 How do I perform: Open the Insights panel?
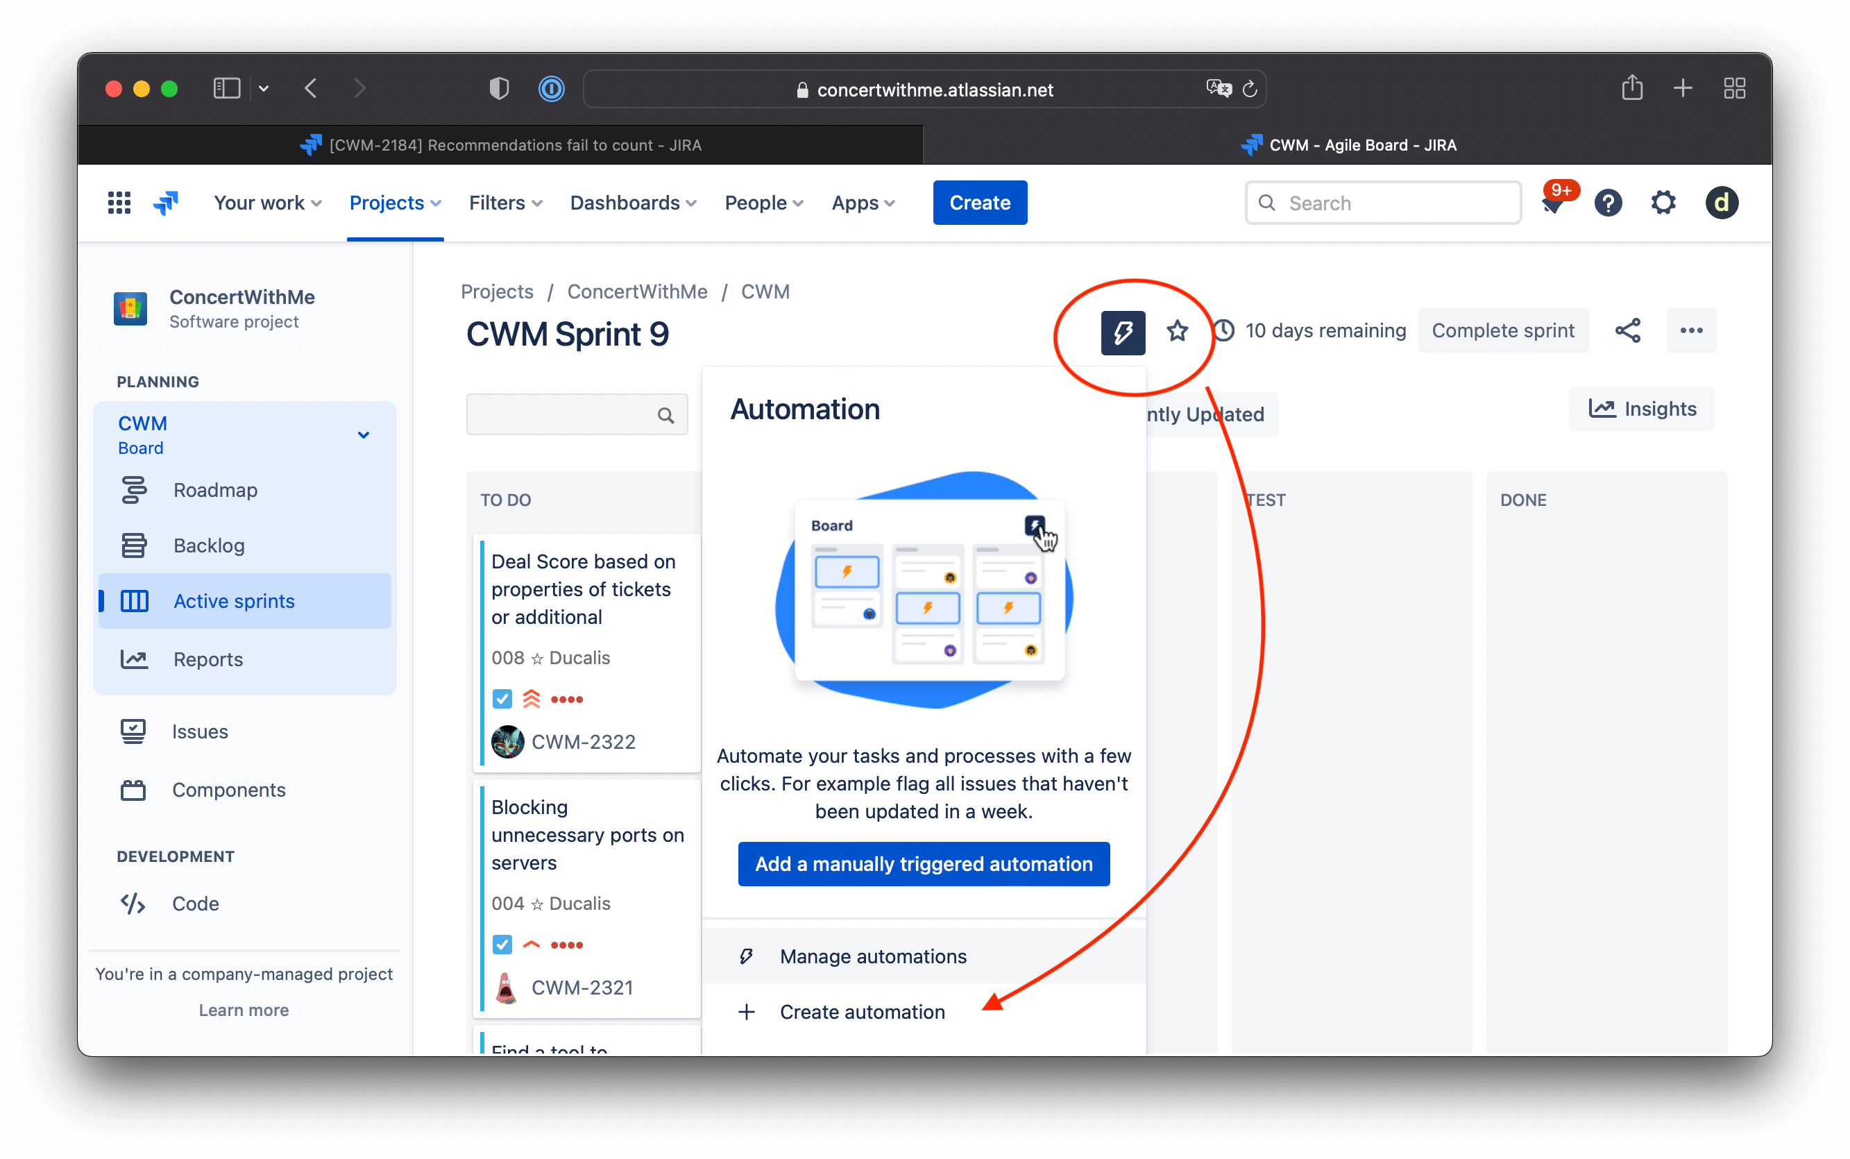tap(1642, 409)
